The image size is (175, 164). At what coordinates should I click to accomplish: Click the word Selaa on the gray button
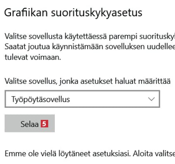pos(30,124)
